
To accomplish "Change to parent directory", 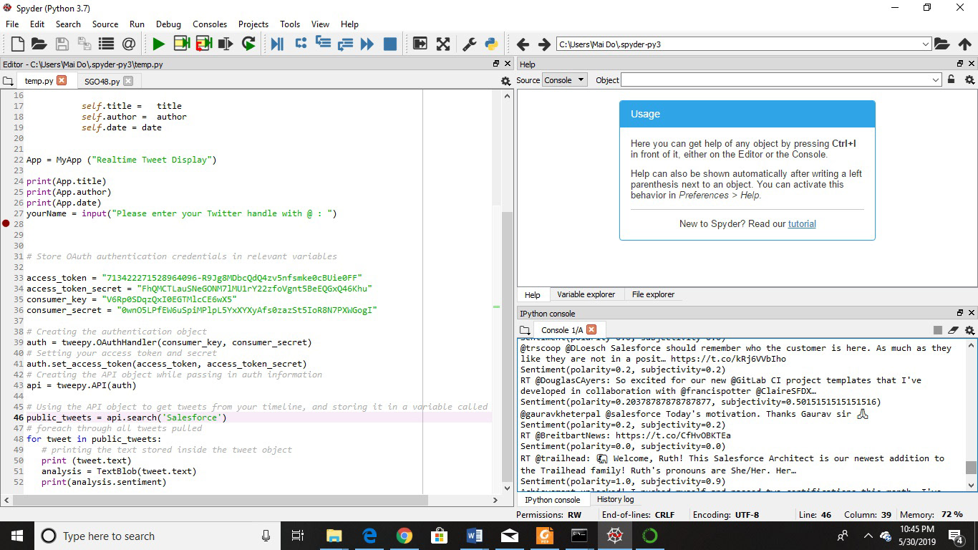I will click(x=965, y=44).
